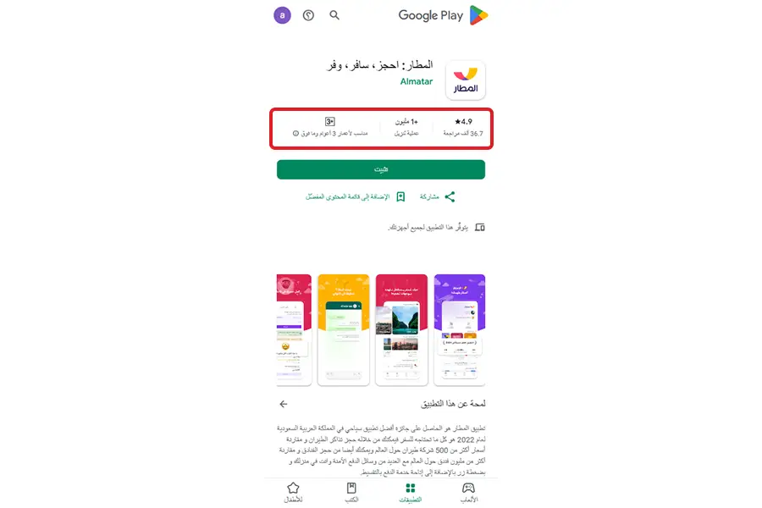Click the Almatar app icon
762x508 pixels.
[x=465, y=80]
